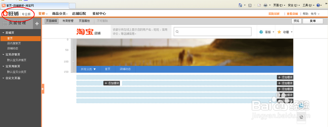Click the 回到旧版 link
Viewport: 328px width, 127px height.
click(x=274, y=14)
